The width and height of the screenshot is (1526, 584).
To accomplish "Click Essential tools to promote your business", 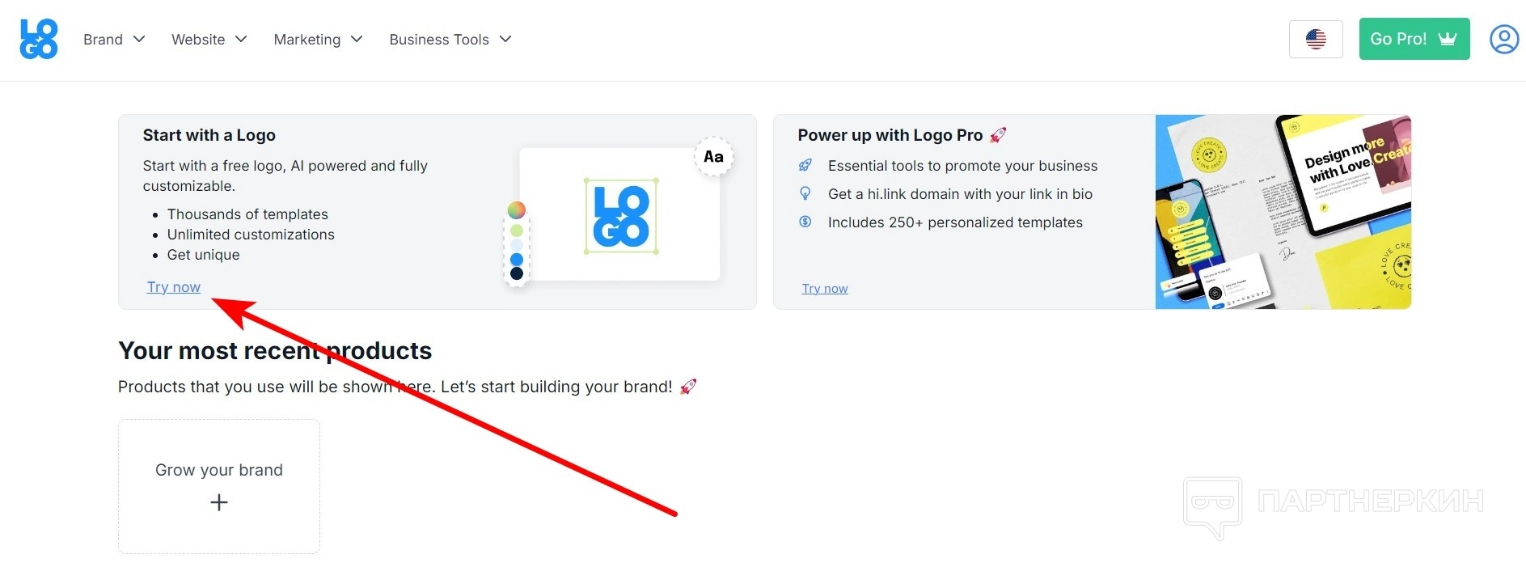I will coord(963,166).
